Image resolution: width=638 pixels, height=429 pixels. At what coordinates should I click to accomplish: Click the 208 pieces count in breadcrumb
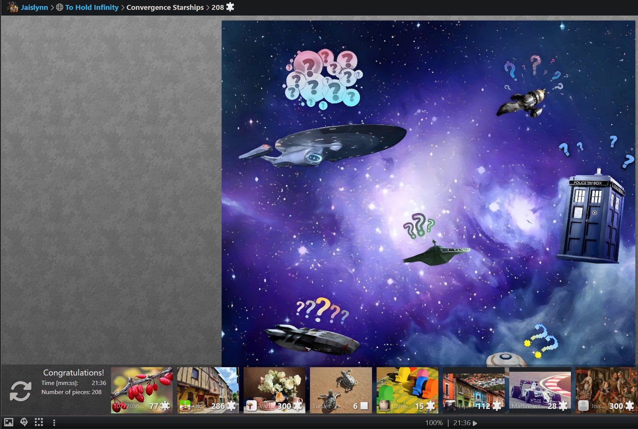pos(217,7)
